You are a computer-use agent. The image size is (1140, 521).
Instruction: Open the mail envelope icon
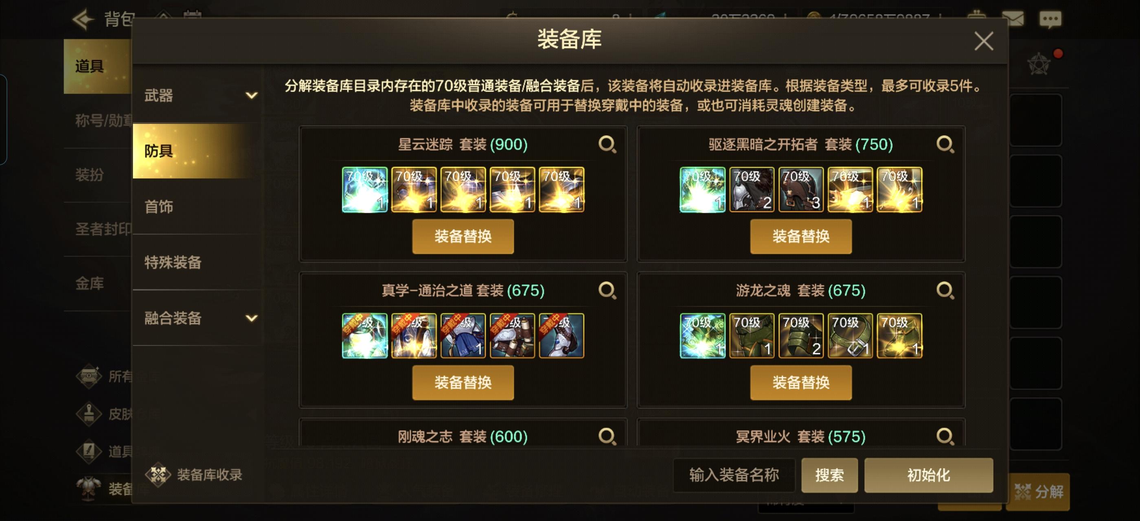pyautogui.click(x=1013, y=19)
